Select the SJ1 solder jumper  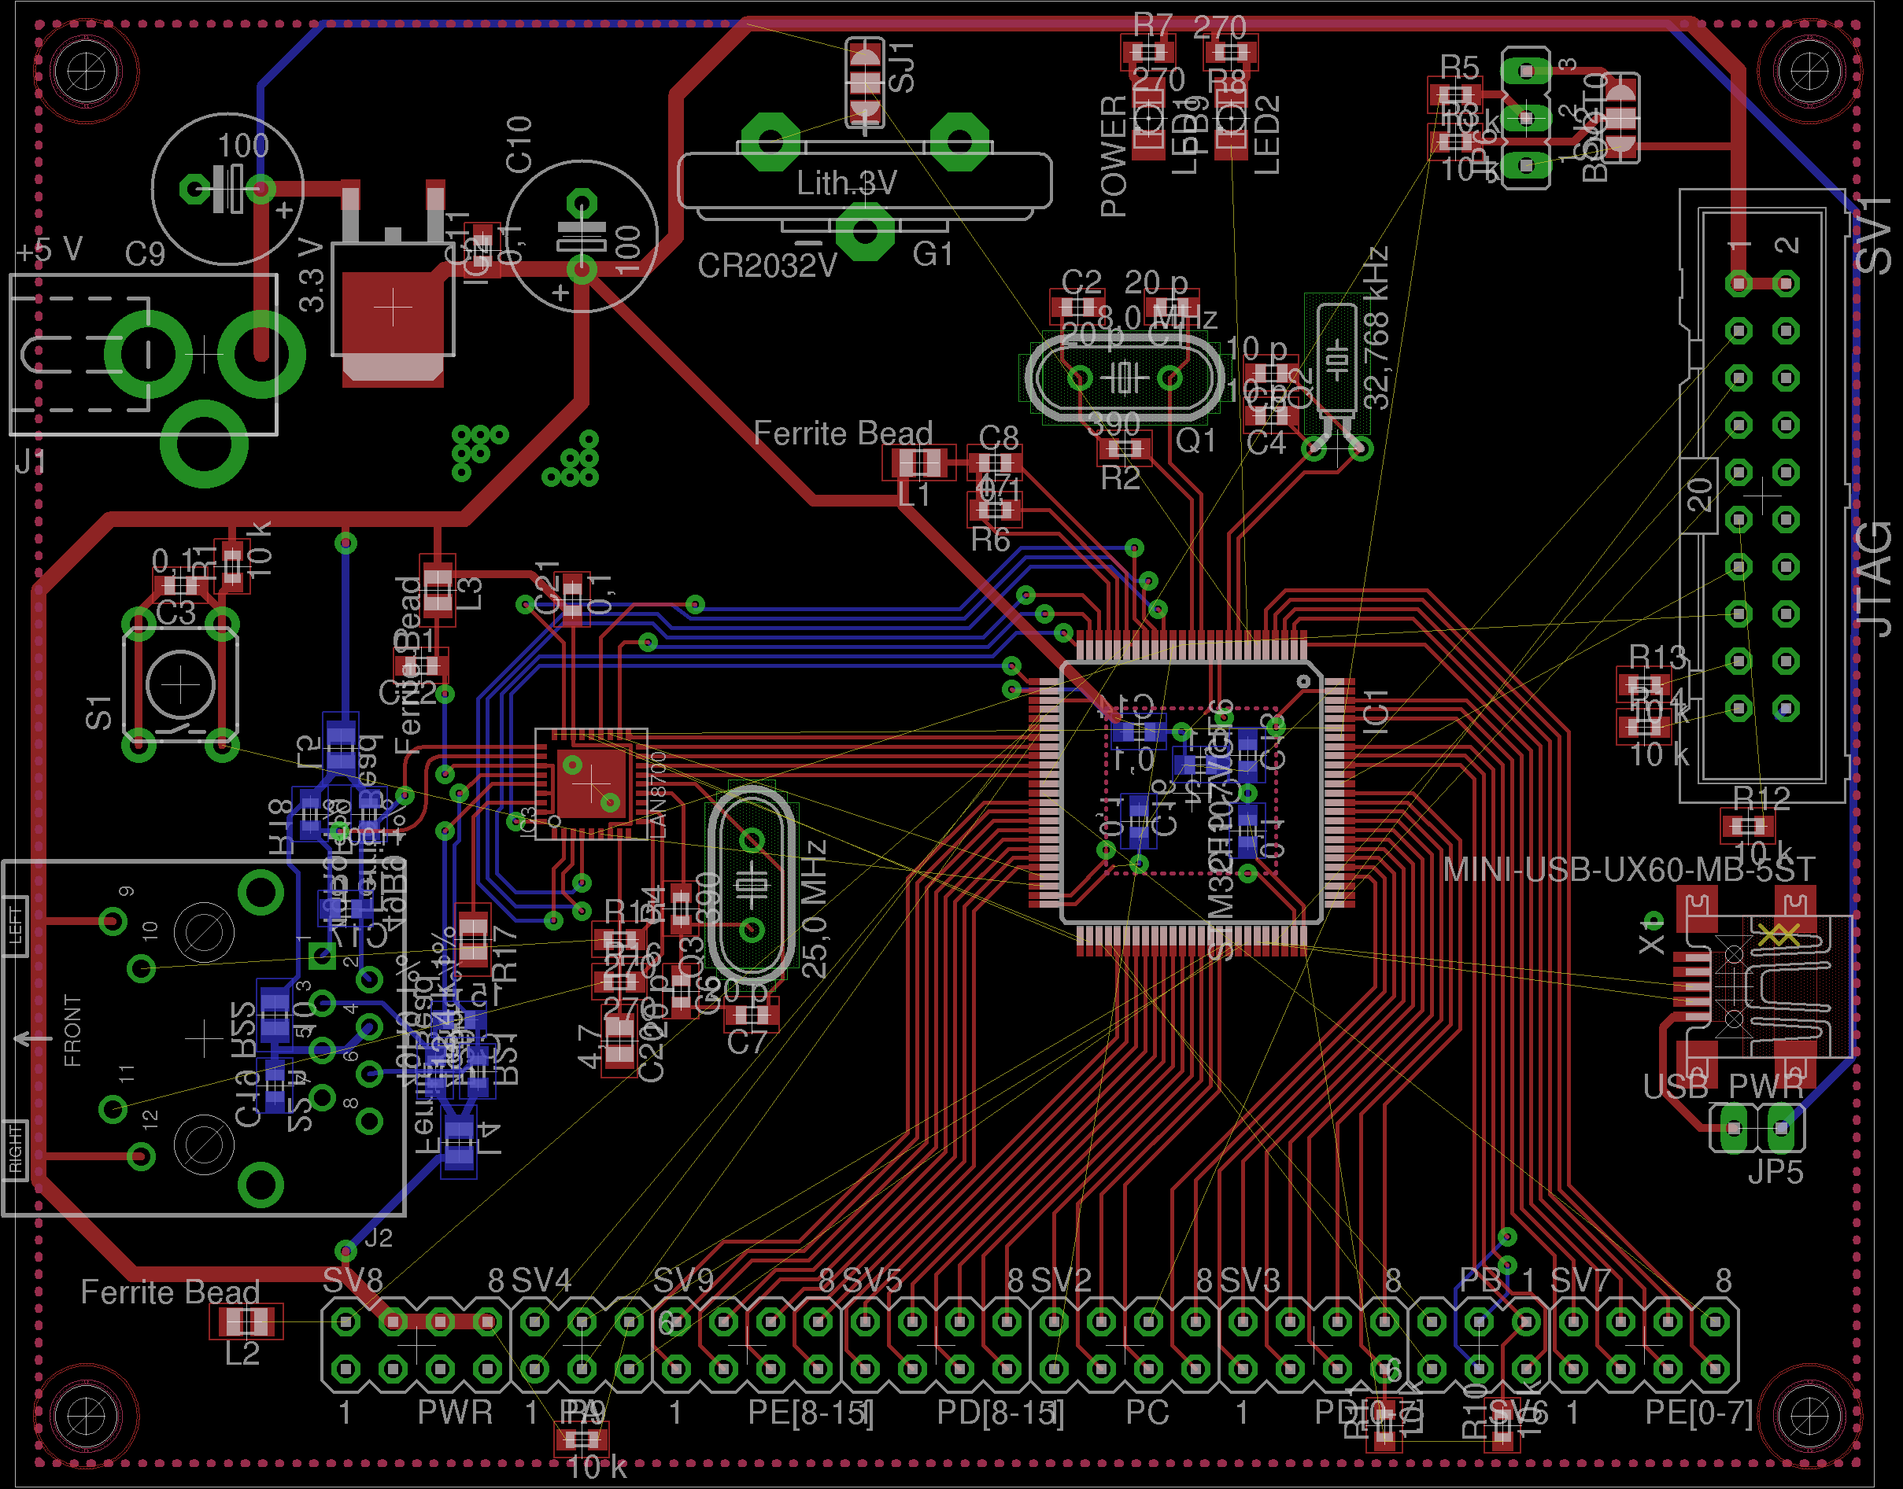pos(865,83)
